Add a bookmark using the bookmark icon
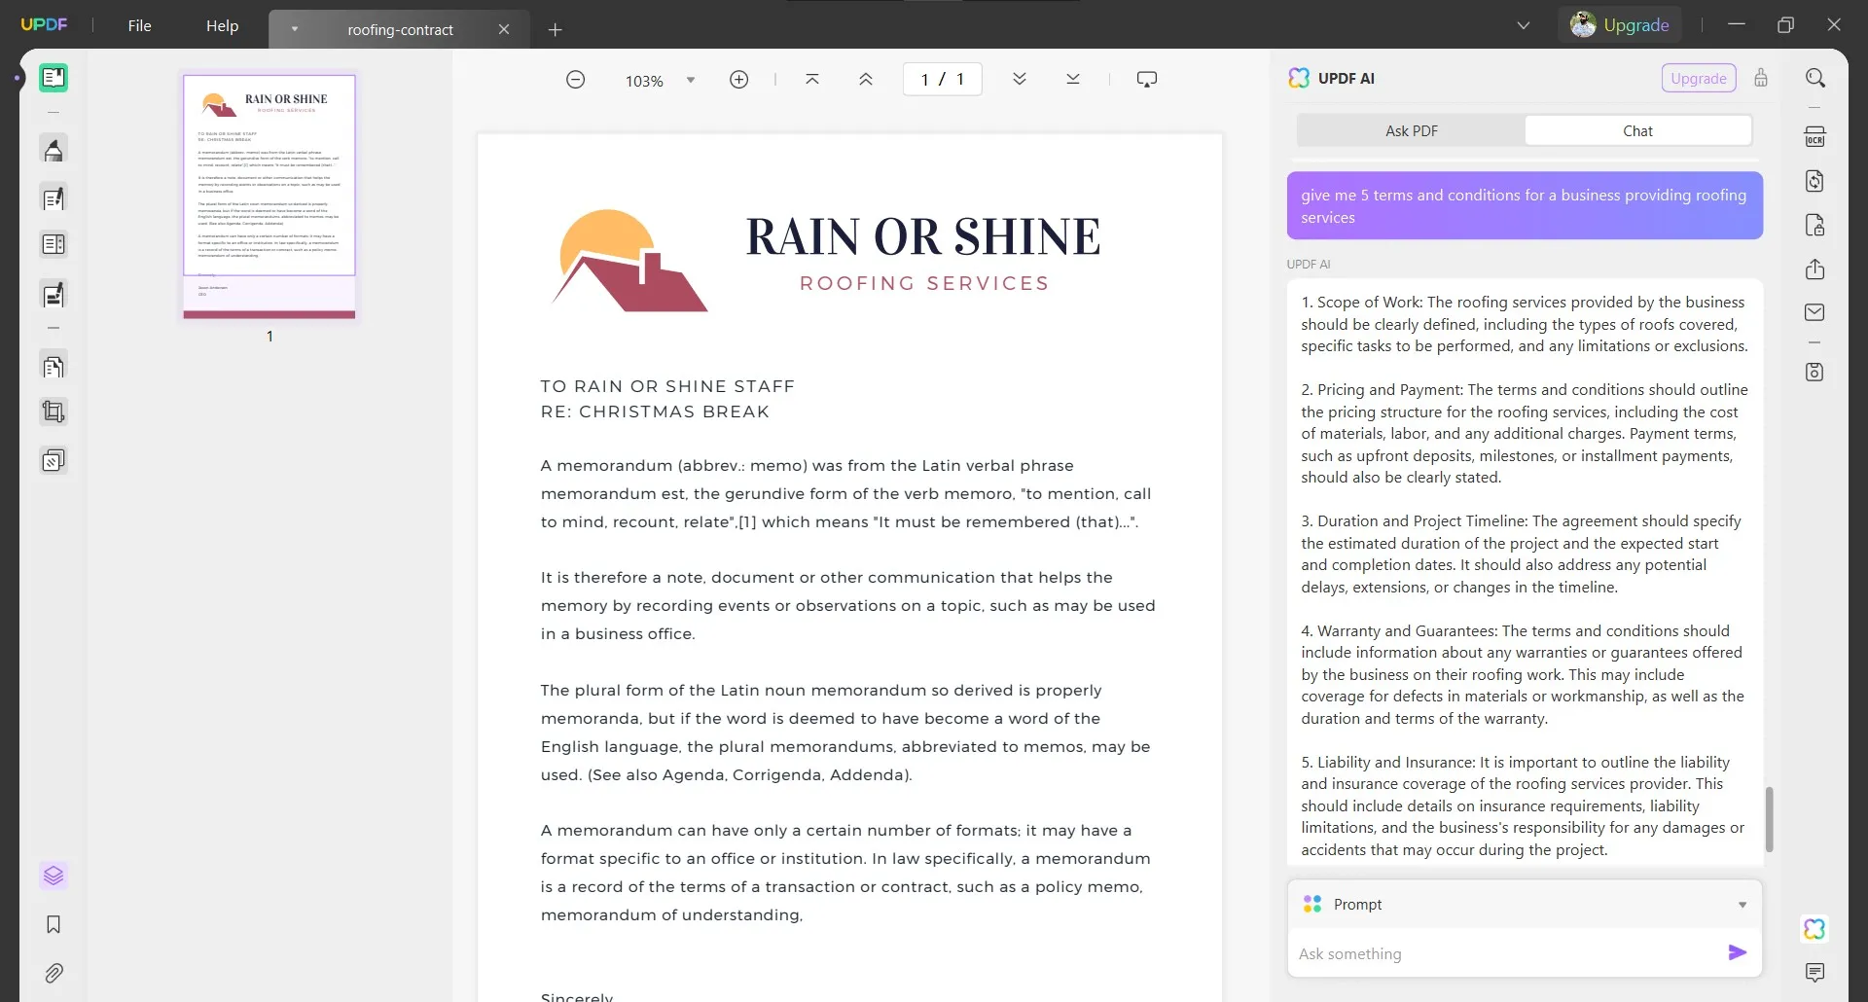This screenshot has width=1868, height=1002. click(54, 924)
